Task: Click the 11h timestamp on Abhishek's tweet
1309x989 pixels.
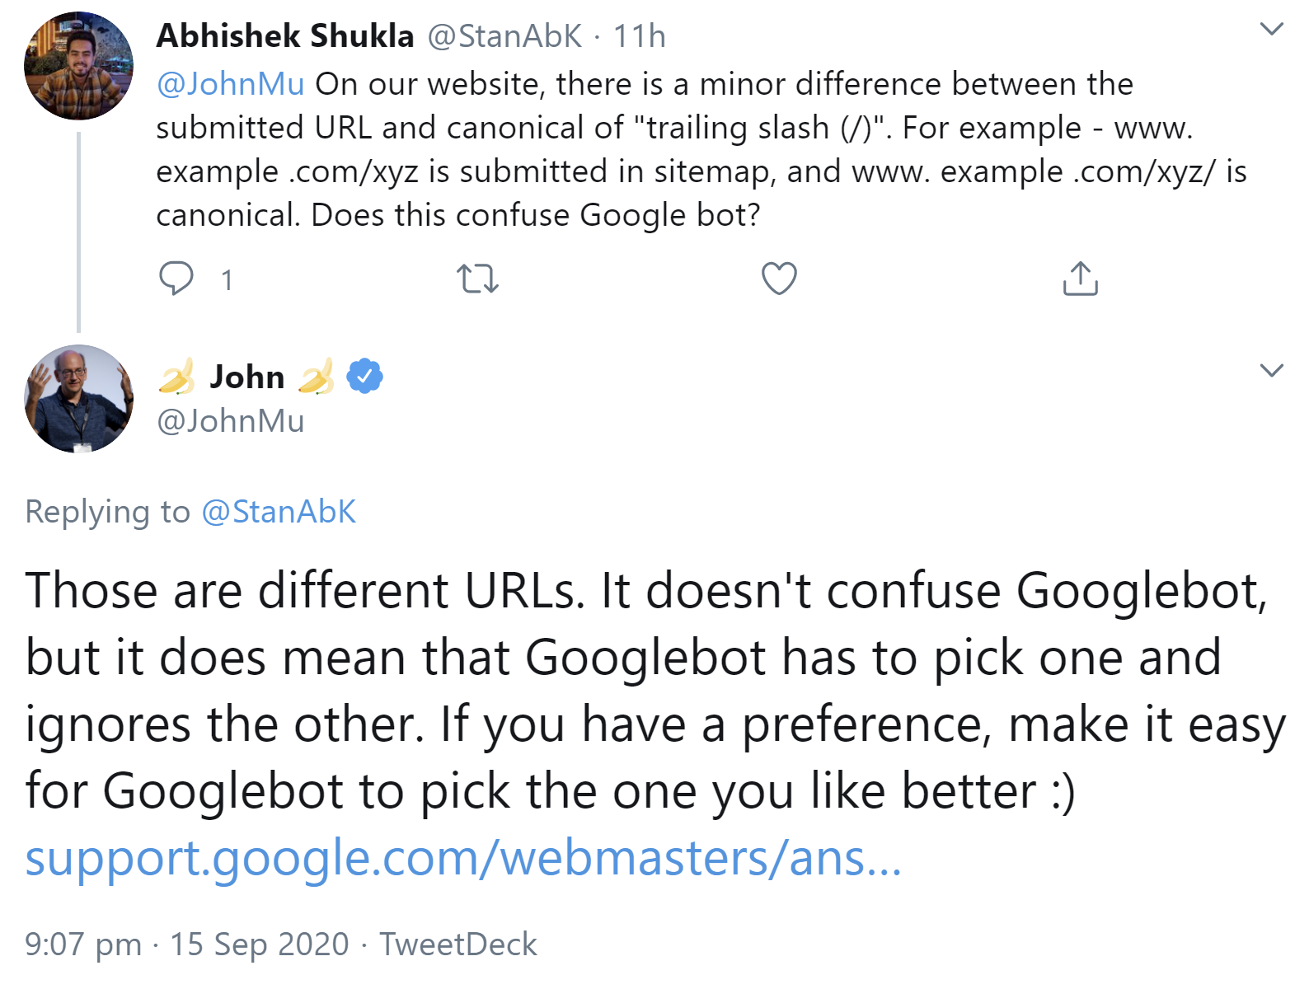Action: [x=640, y=35]
